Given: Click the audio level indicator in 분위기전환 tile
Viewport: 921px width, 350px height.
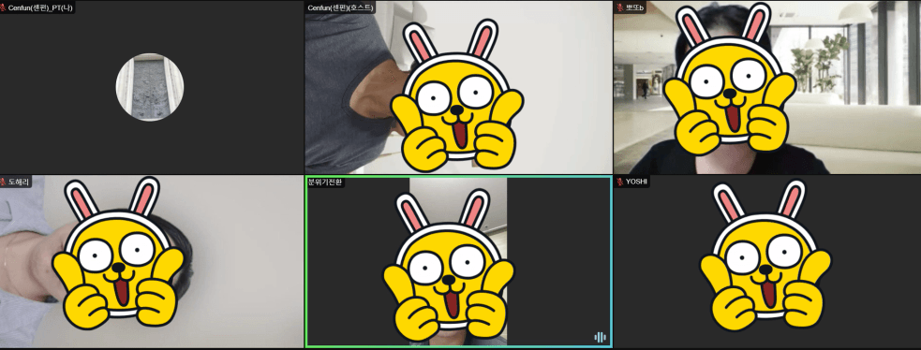Looking at the screenshot, I should tap(600, 337).
